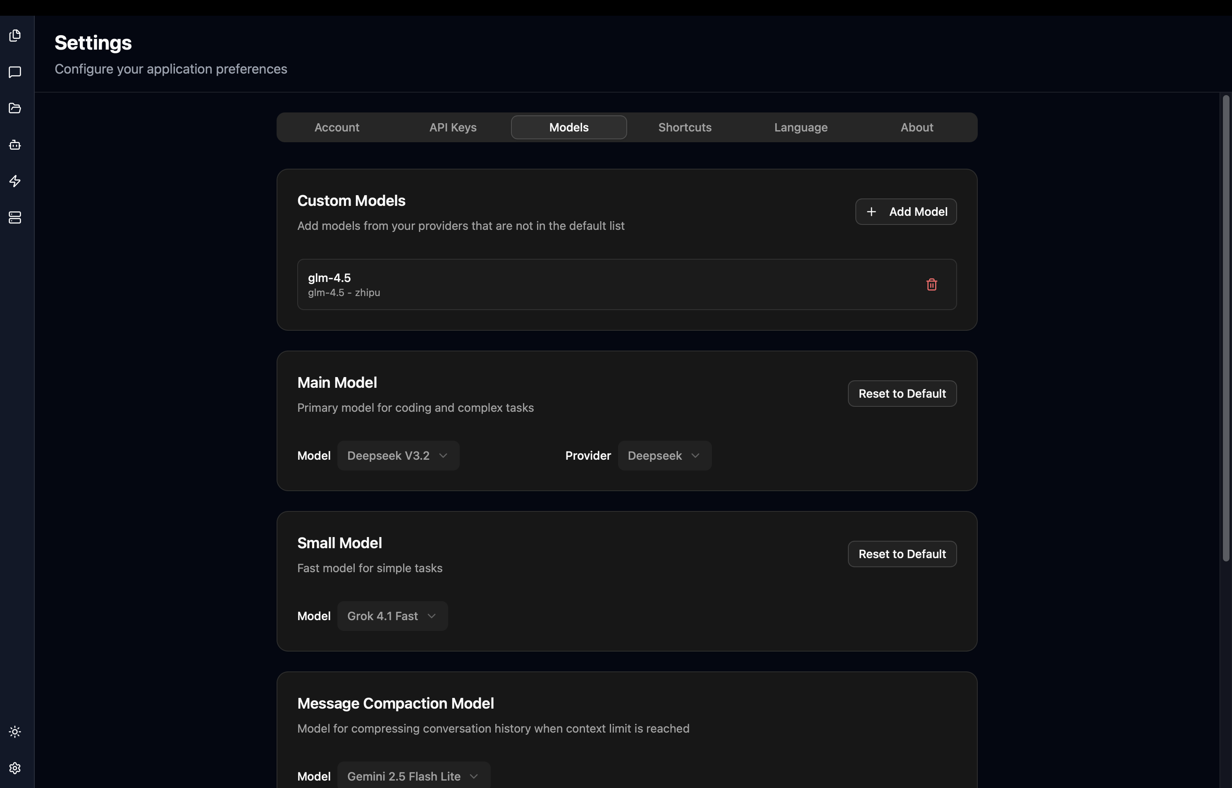1232x788 pixels.
Task: Click the vertical scrollbar on the right
Action: 1226,327
